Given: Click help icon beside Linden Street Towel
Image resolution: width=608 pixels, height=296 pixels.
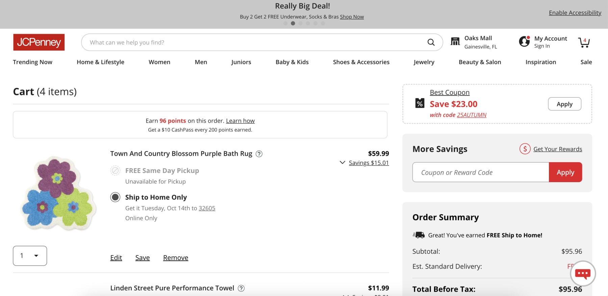Looking at the screenshot, I should pyautogui.click(x=241, y=288).
